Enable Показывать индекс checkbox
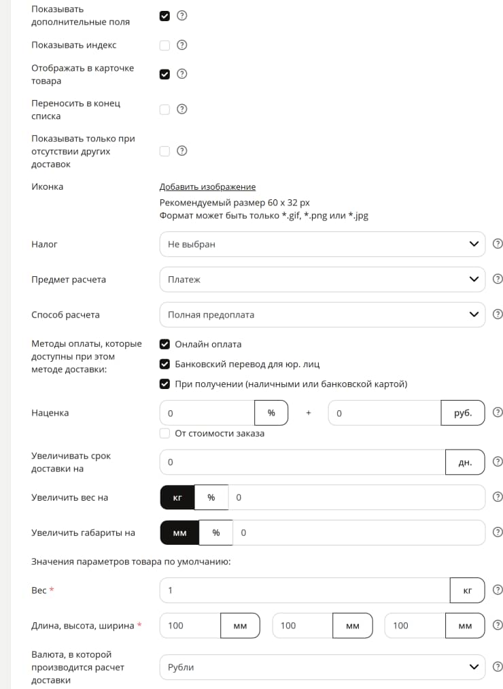Screen dimensions: 503x689 click(164, 46)
